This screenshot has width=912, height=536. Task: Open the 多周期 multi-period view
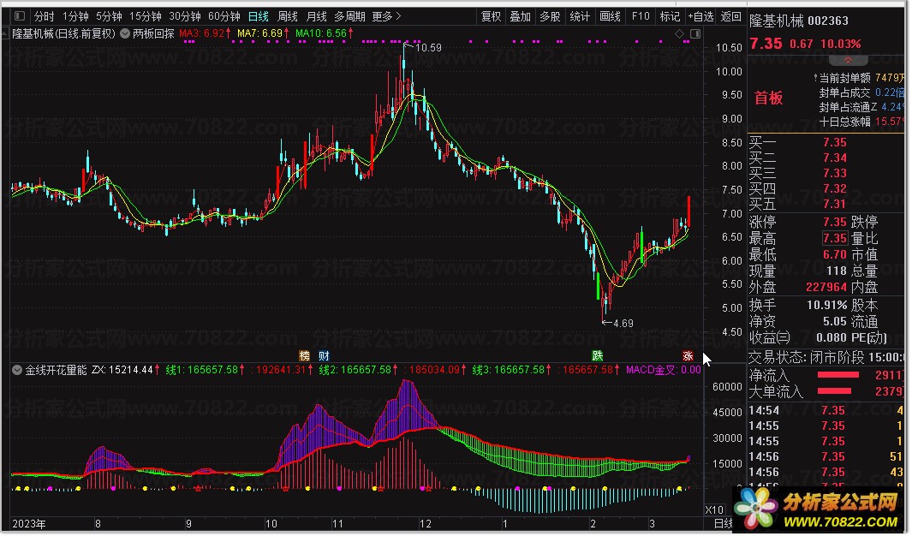point(349,16)
